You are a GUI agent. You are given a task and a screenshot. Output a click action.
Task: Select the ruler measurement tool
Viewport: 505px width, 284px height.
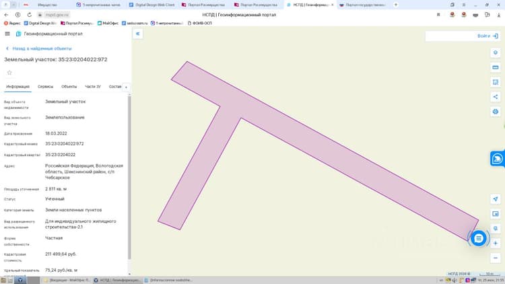tap(496, 67)
